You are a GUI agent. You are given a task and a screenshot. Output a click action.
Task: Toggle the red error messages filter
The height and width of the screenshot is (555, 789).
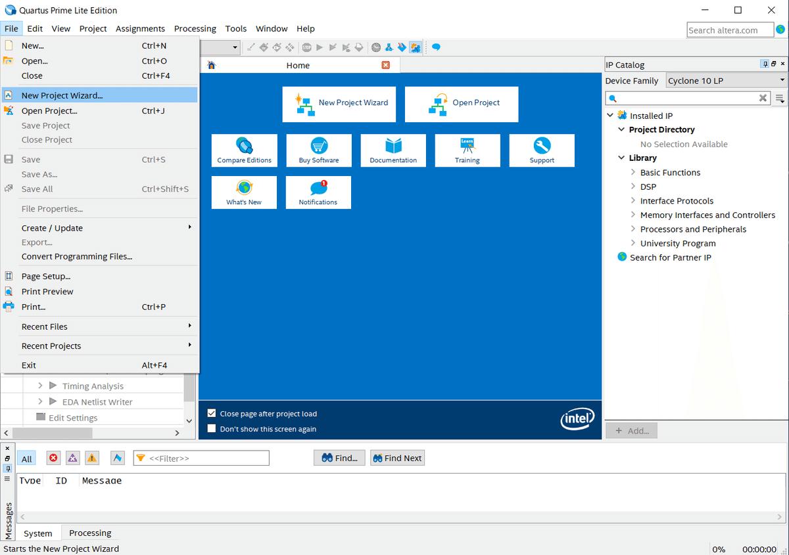click(53, 458)
